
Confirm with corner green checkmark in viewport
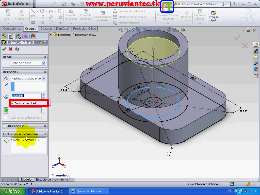[x=237, y=38]
